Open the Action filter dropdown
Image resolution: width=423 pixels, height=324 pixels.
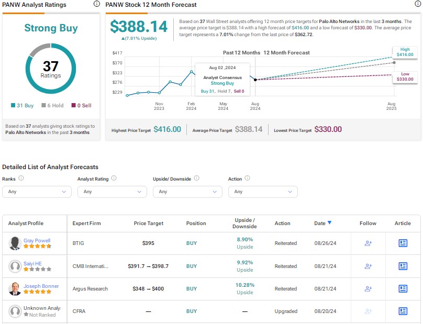tap(263, 192)
